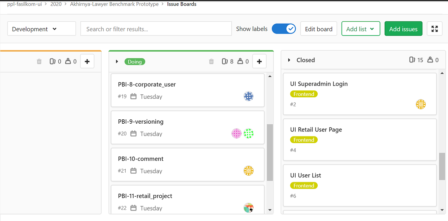
Task: Open the Development board switcher dropdown
Action: 41,29
